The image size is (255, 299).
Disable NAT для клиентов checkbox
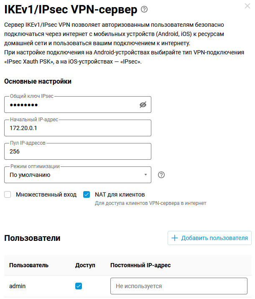click(x=87, y=194)
